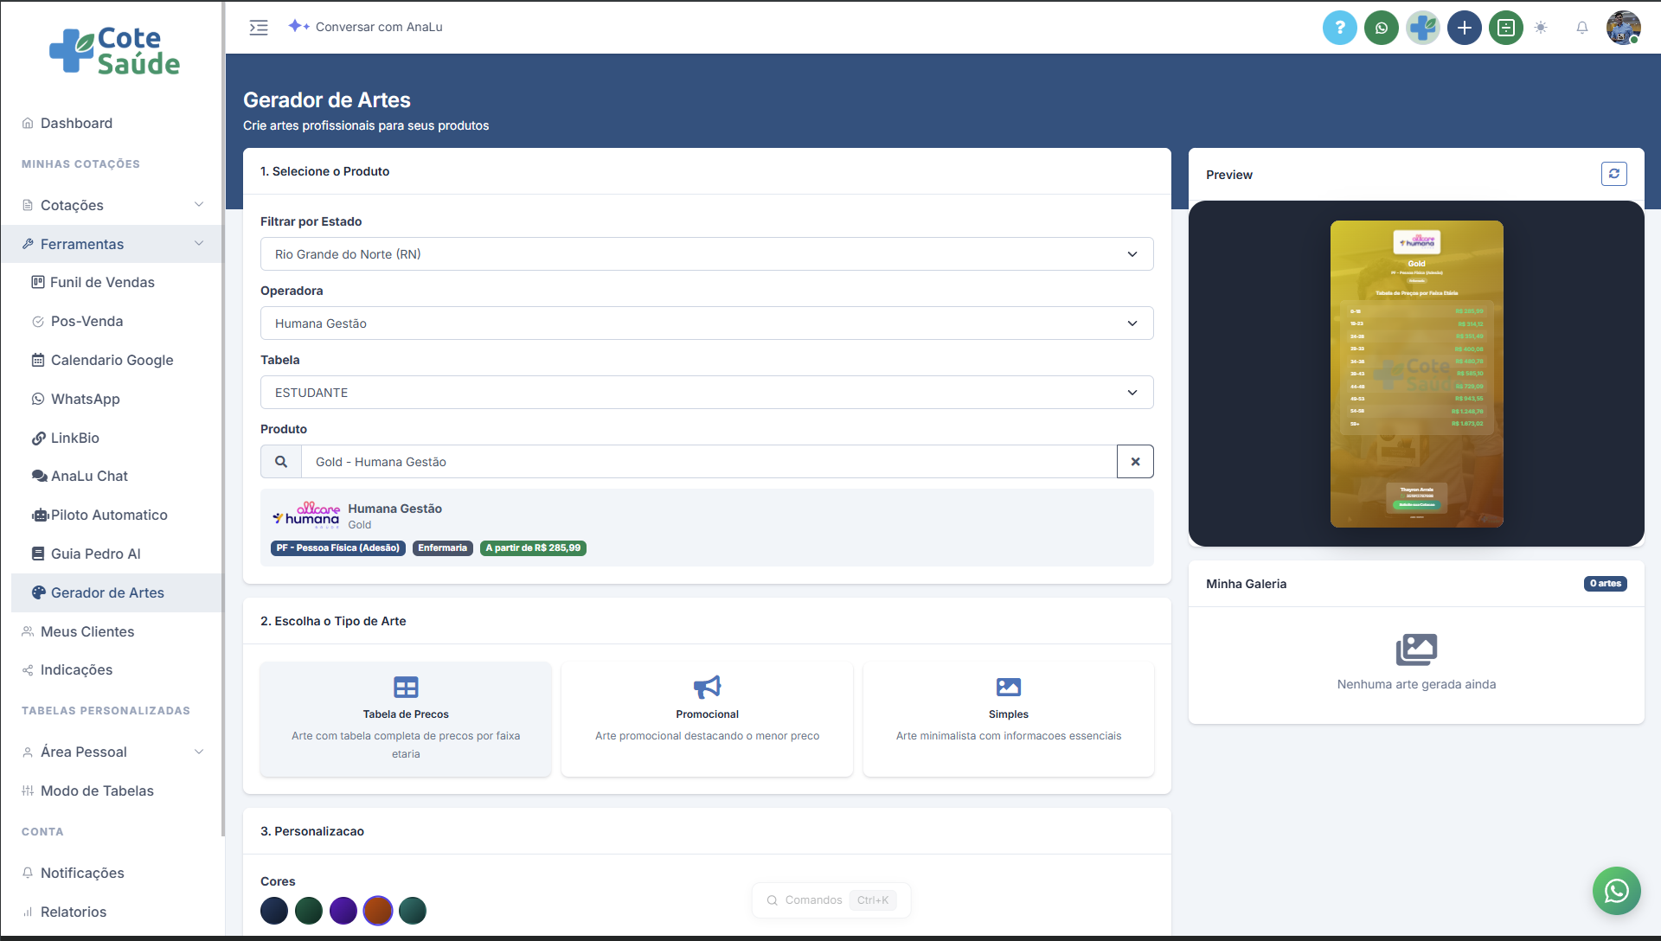The width and height of the screenshot is (1661, 941).
Task: Open the notifications bell icon
Action: point(1581,28)
